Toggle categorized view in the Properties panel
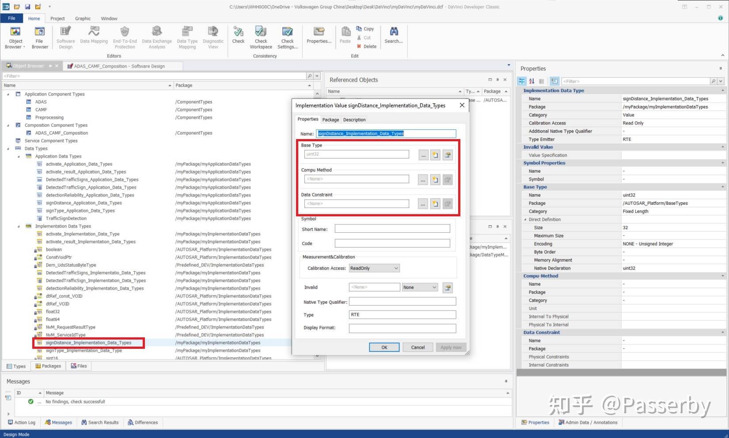The height and width of the screenshot is (438, 729). click(x=522, y=81)
